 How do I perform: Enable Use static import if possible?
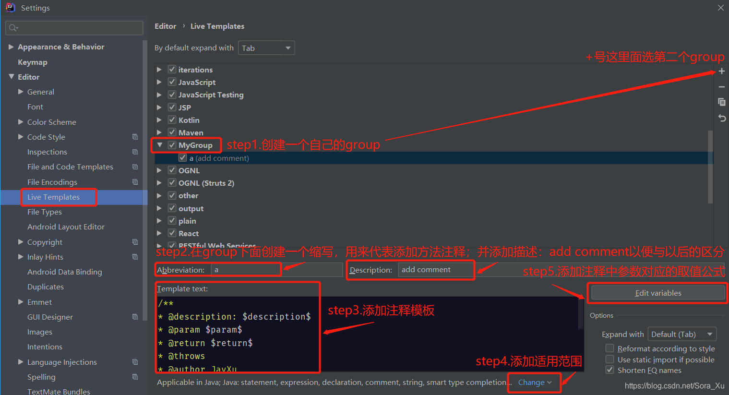609,359
